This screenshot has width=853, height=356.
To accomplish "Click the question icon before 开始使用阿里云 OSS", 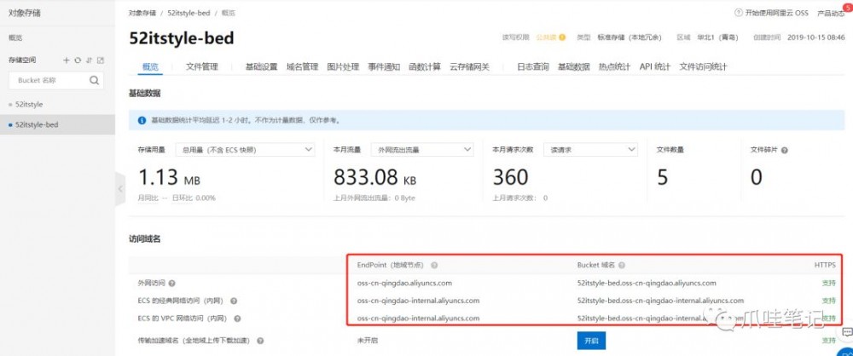I will pos(738,13).
